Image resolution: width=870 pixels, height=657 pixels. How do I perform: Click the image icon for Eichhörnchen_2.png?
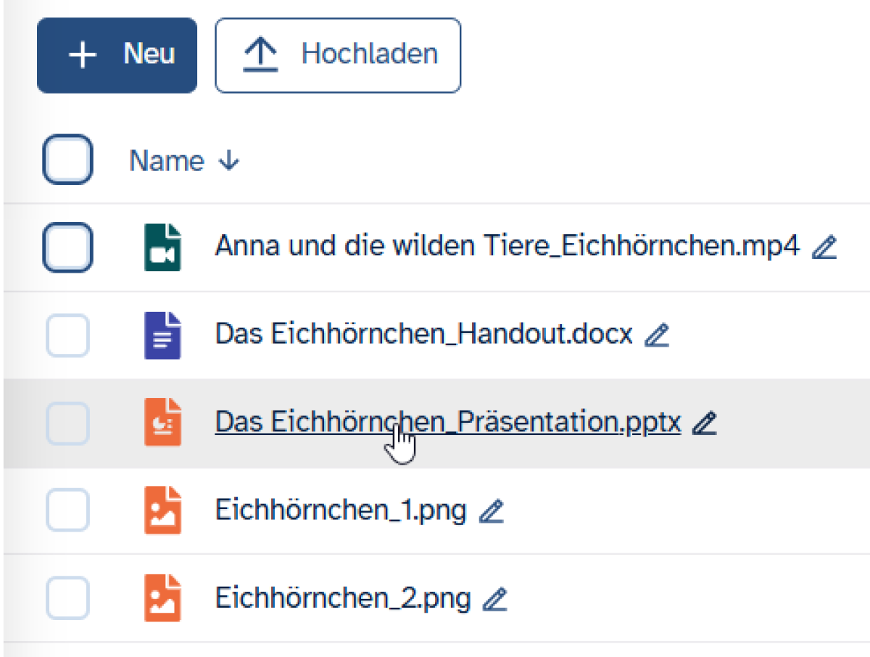tap(162, 598)
